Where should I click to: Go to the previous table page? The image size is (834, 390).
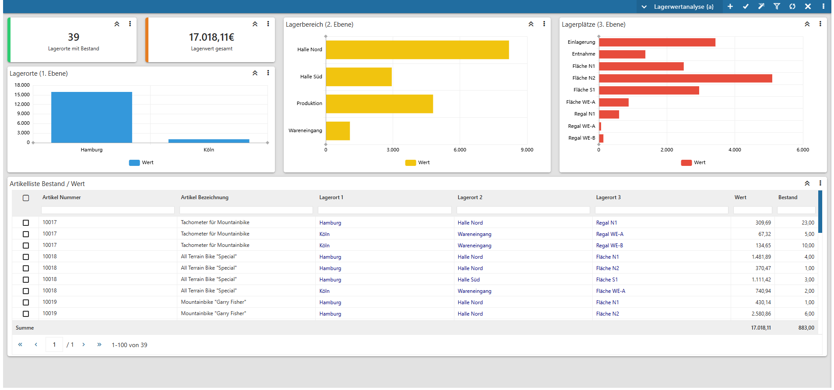pos(36,344)
